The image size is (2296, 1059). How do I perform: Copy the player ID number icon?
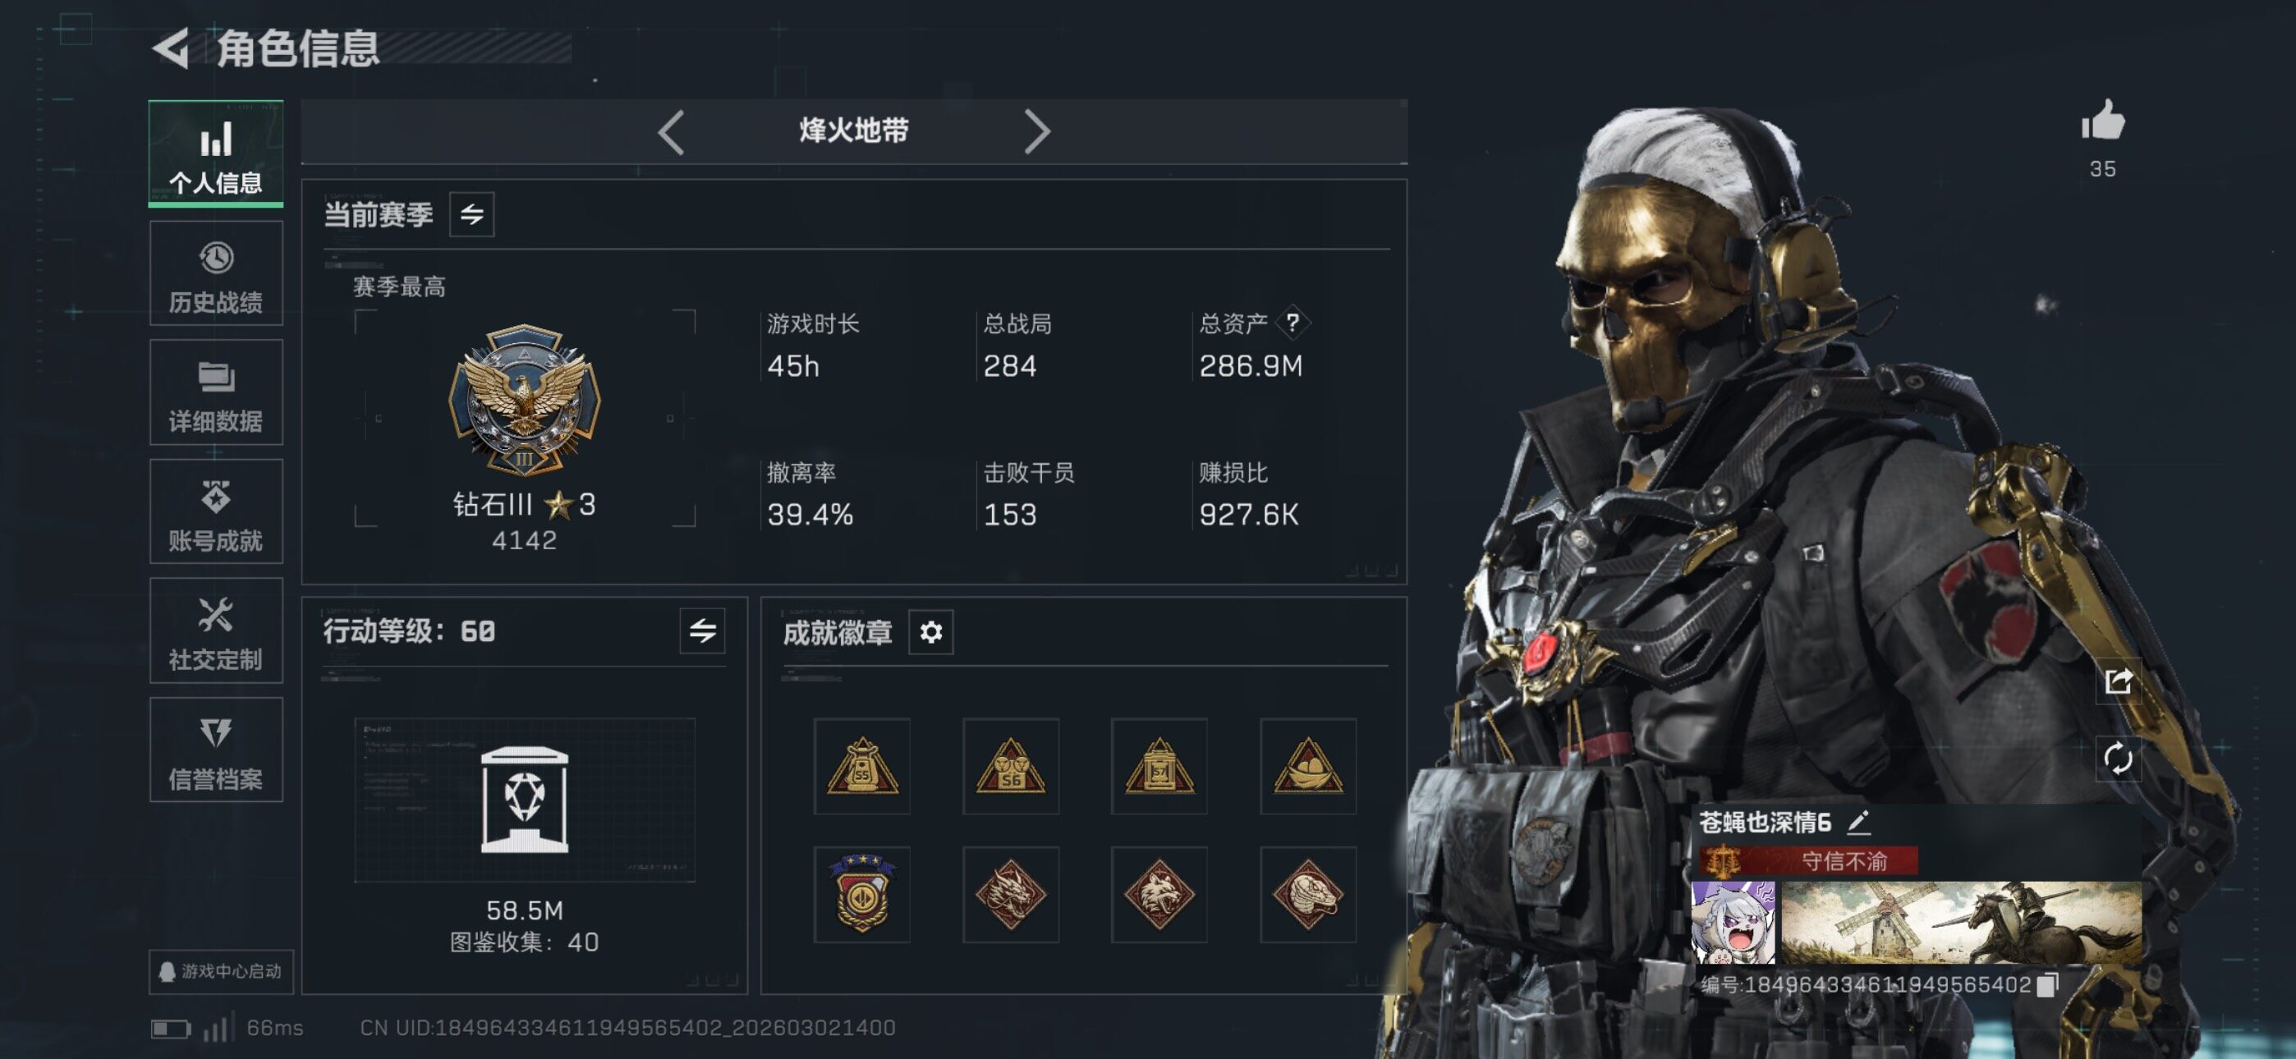pos(2048,984)
